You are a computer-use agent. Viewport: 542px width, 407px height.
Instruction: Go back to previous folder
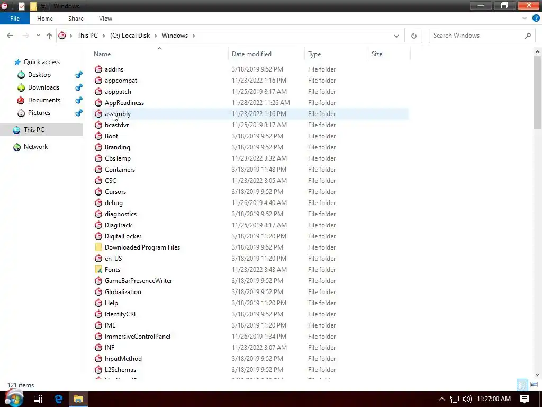click(10, 36)
